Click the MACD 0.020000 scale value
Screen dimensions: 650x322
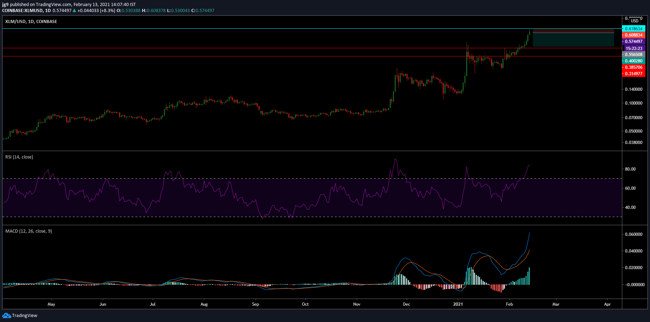coord(634,268)
